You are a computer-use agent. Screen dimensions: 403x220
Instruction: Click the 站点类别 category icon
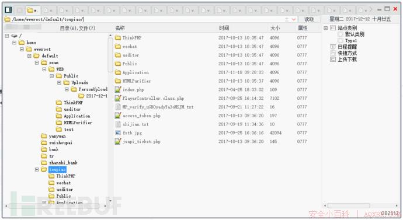point(333,28)
